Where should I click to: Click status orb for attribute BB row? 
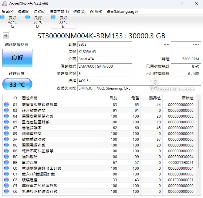pos(6,151)
